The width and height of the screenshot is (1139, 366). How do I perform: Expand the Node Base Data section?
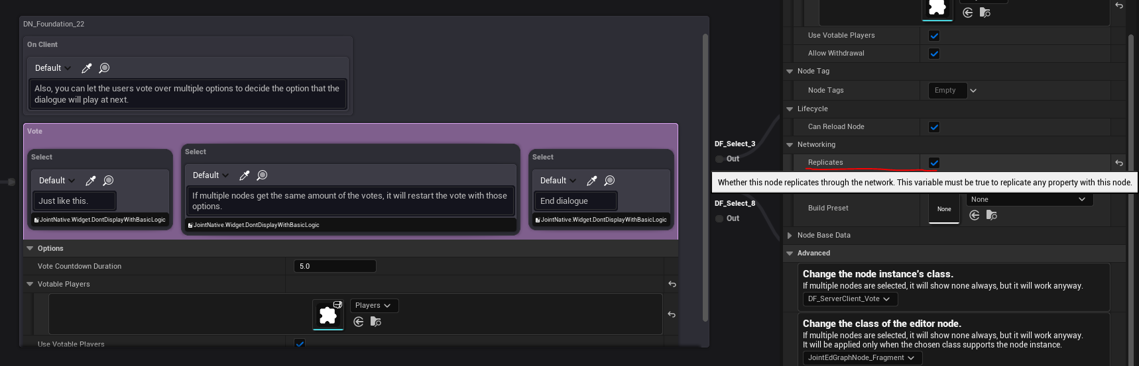[x=789, y=236]
